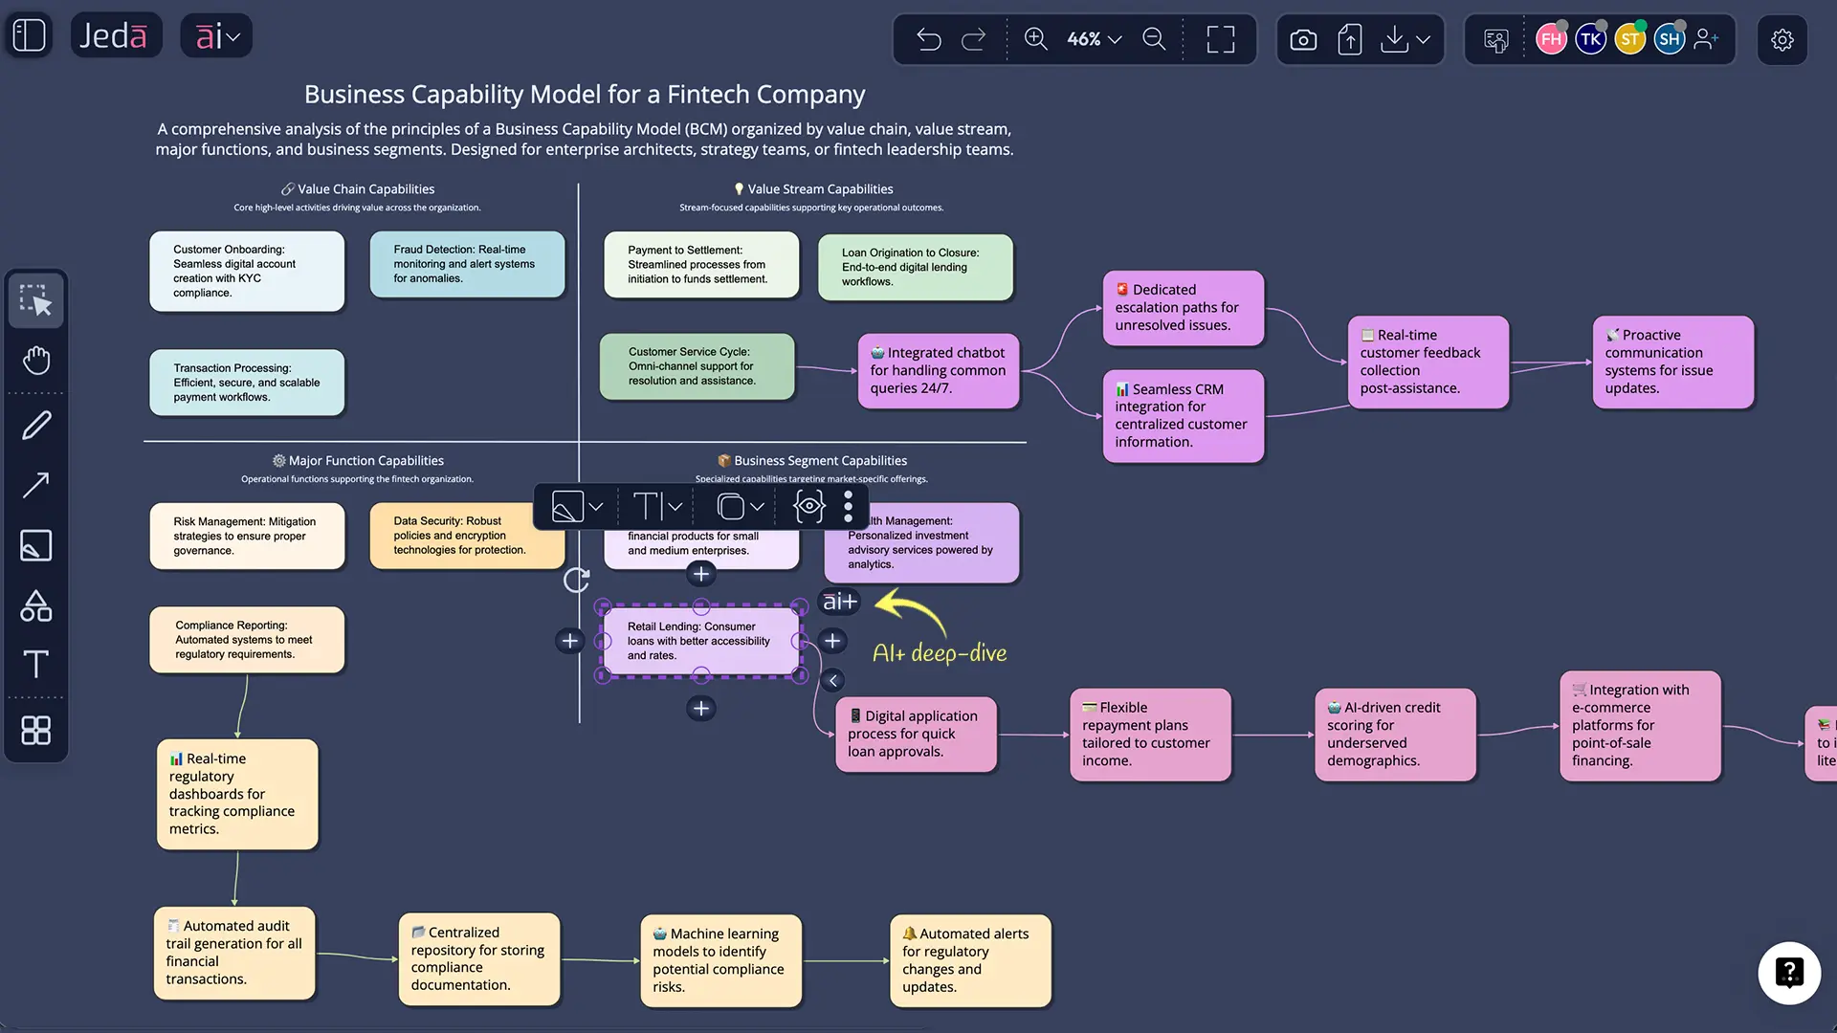Open the download options chevron dropdown

1423,39
